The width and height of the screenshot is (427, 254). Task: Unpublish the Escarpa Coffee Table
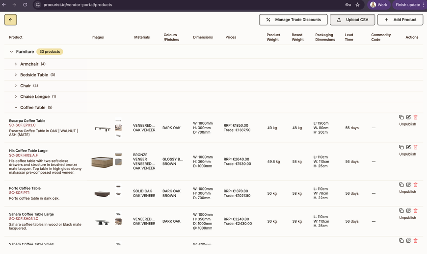[407, 124]
